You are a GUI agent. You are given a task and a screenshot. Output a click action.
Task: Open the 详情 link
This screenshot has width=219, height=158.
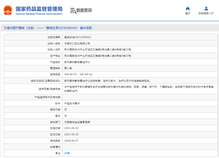click(x=67, y=153)
